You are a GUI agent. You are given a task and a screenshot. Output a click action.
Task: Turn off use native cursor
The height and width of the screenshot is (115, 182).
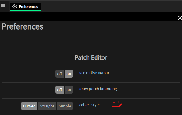point(60,74)
